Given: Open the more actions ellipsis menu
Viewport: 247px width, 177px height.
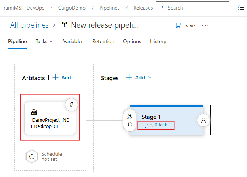Looking at the screenshot, I should point(205,25).
